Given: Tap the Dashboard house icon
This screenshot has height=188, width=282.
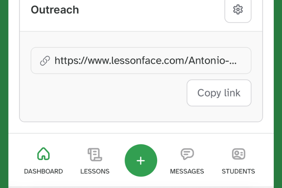Looking at the screenshot, I should point(43,154).
